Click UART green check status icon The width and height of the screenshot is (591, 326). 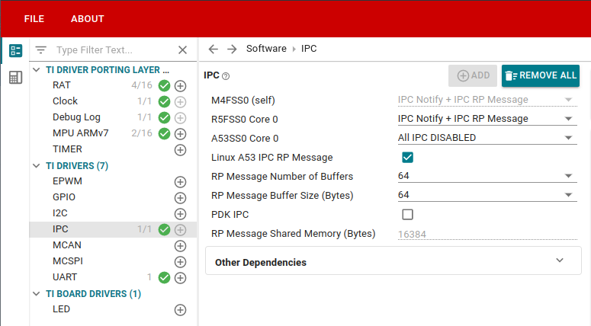pos(164,278)
